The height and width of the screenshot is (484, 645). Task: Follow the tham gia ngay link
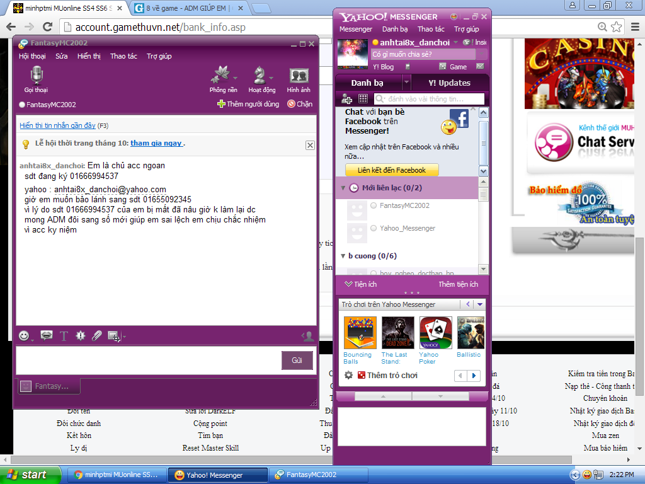coord(156,143)
